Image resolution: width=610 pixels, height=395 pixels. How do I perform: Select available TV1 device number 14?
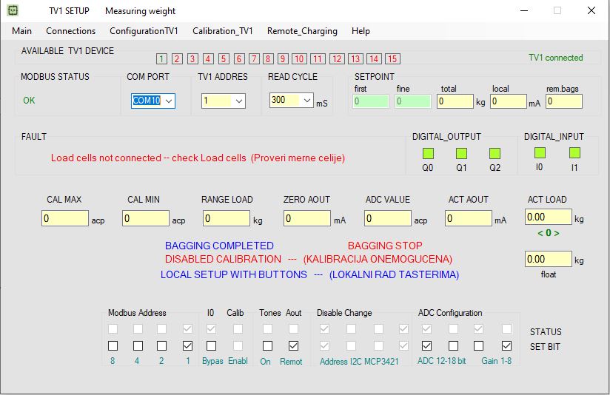coord(374,58)
